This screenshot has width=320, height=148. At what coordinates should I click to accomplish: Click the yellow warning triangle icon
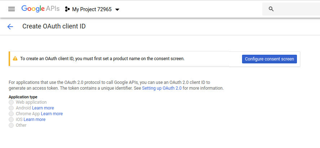(x=15, y=59)
